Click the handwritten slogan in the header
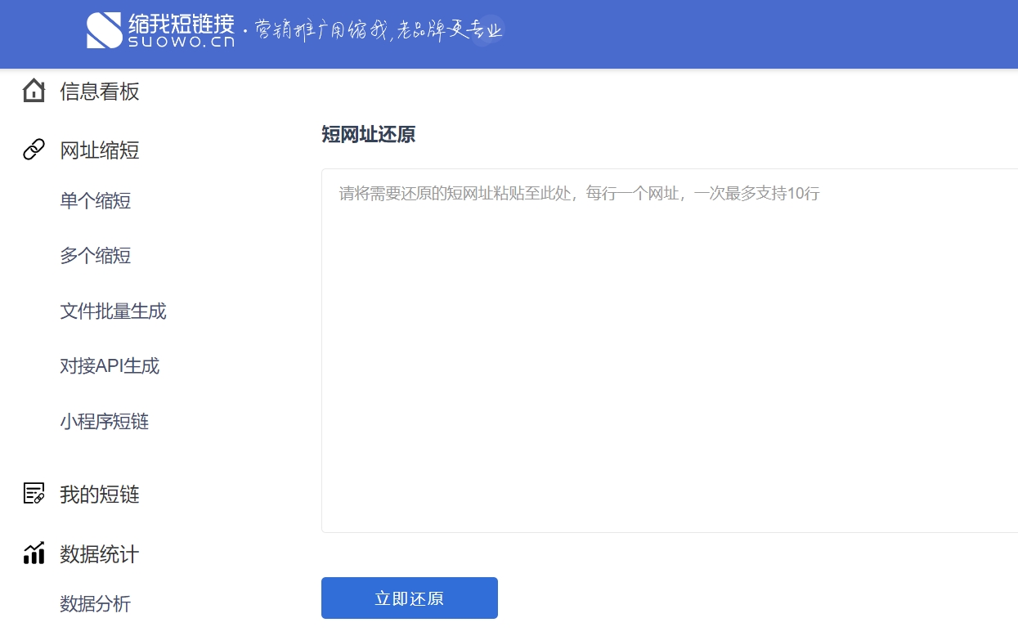This screenshot has width=1018, height=636. tap(378, 31)
